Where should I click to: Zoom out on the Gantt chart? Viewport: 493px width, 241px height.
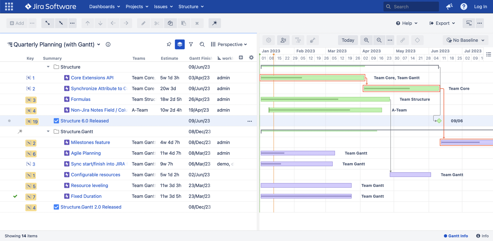pos(379,40)
